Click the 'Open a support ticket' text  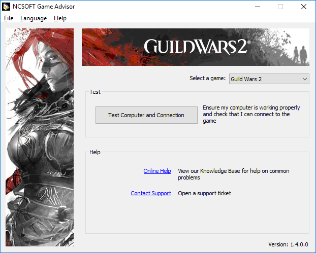204,193
